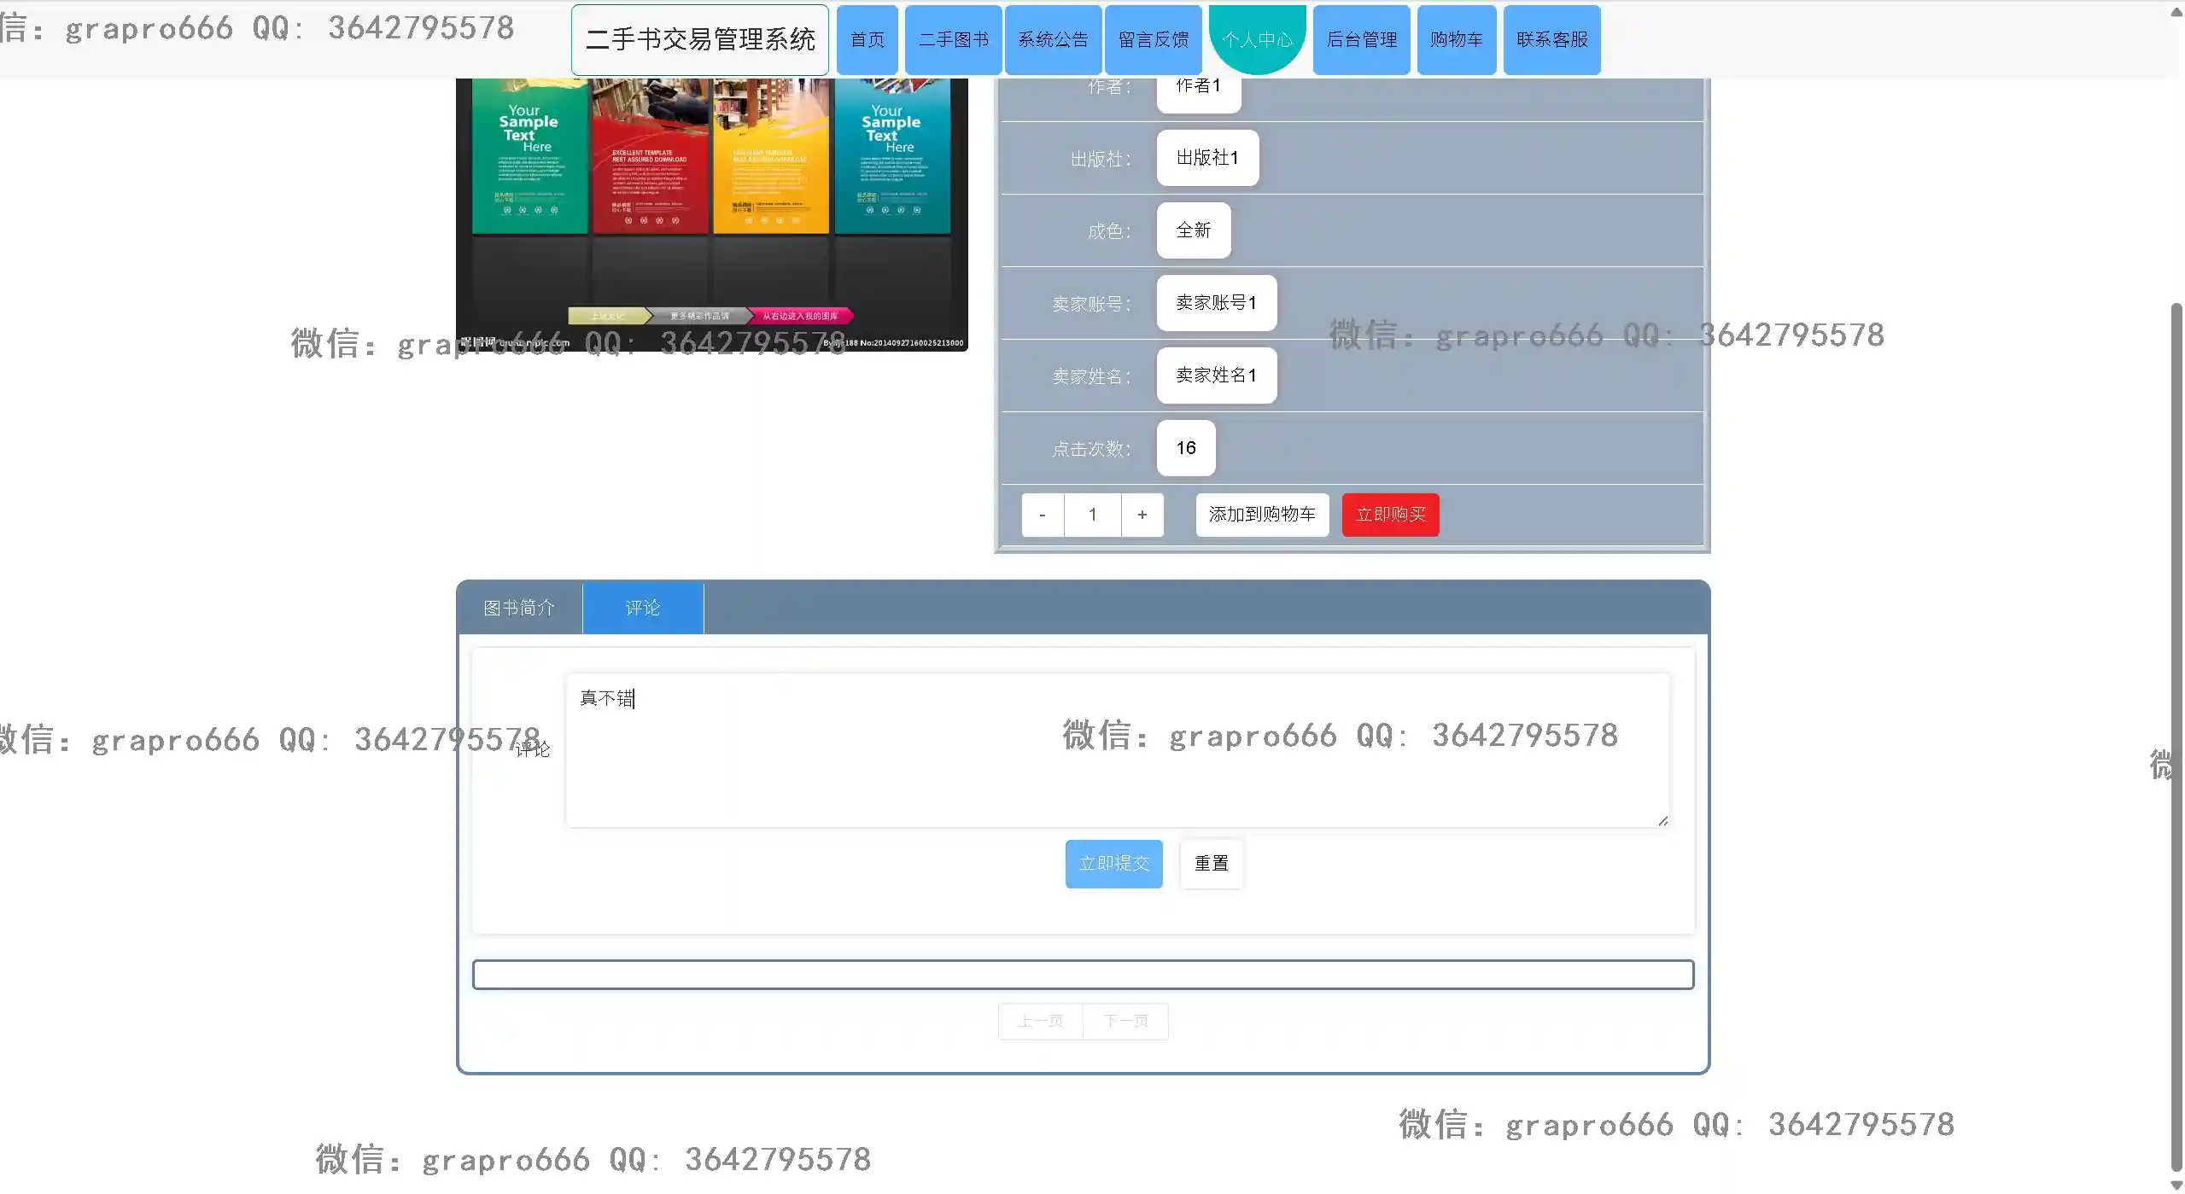
Task: Submit comment with 立即提交
Action: [x=1113, y=864]
